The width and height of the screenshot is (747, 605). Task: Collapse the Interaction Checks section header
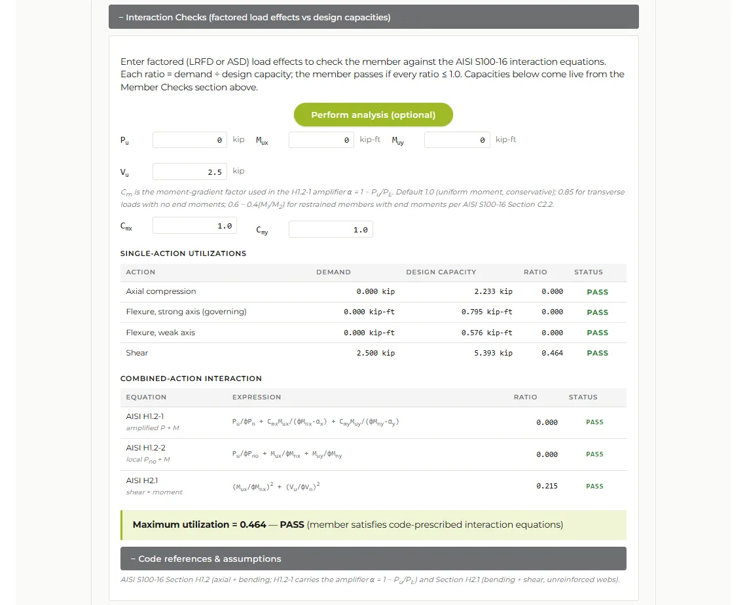tap(373, 17)
